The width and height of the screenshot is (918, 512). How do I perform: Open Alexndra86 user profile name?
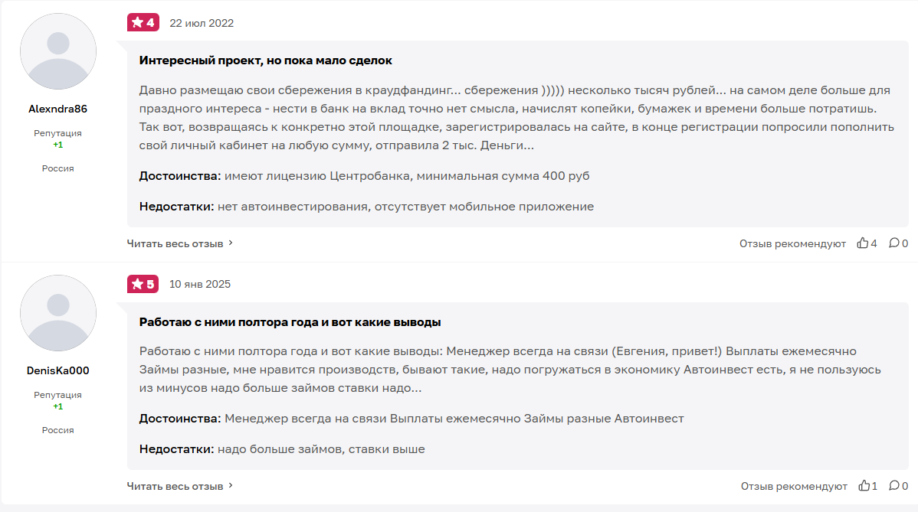point(58,109)
